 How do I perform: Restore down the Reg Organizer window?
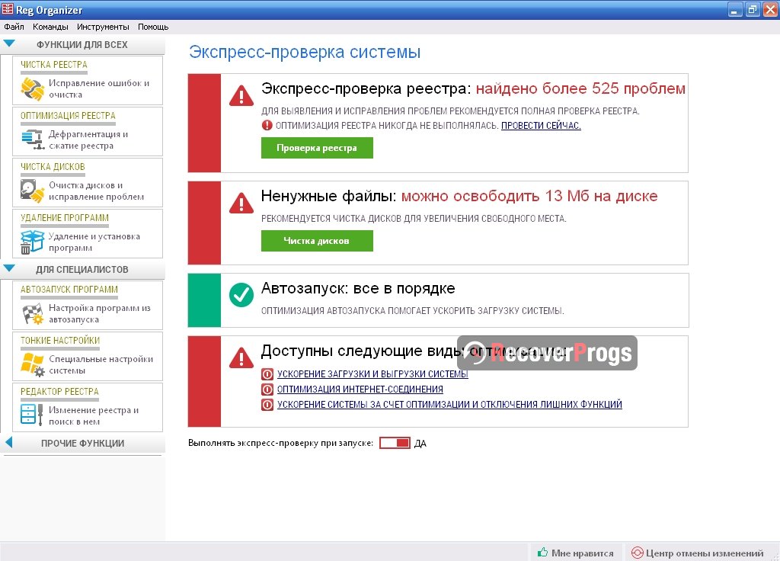point(753,9)
